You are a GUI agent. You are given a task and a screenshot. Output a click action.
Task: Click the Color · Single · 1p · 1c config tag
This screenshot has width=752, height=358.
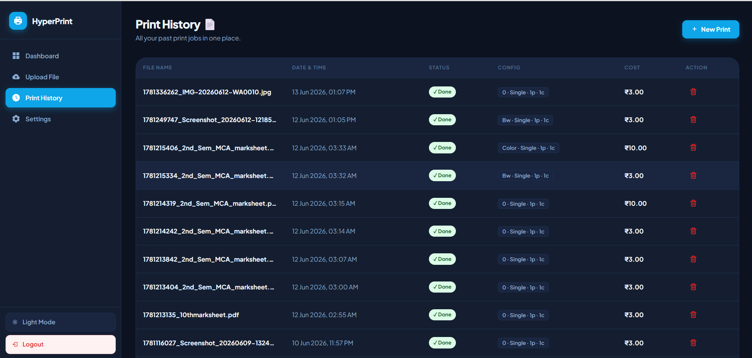[528, 148]
